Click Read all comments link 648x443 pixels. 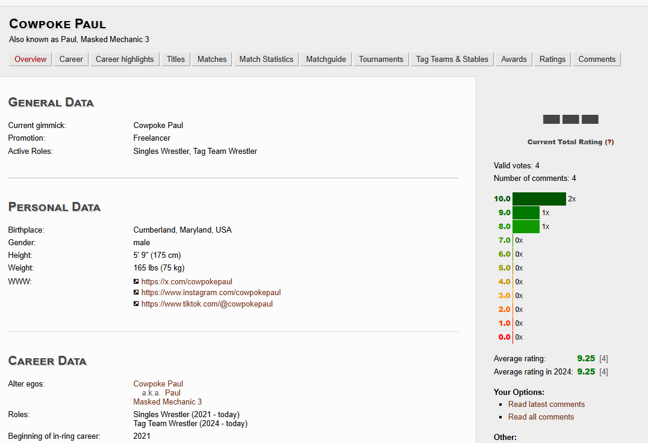tap(541, 417)
